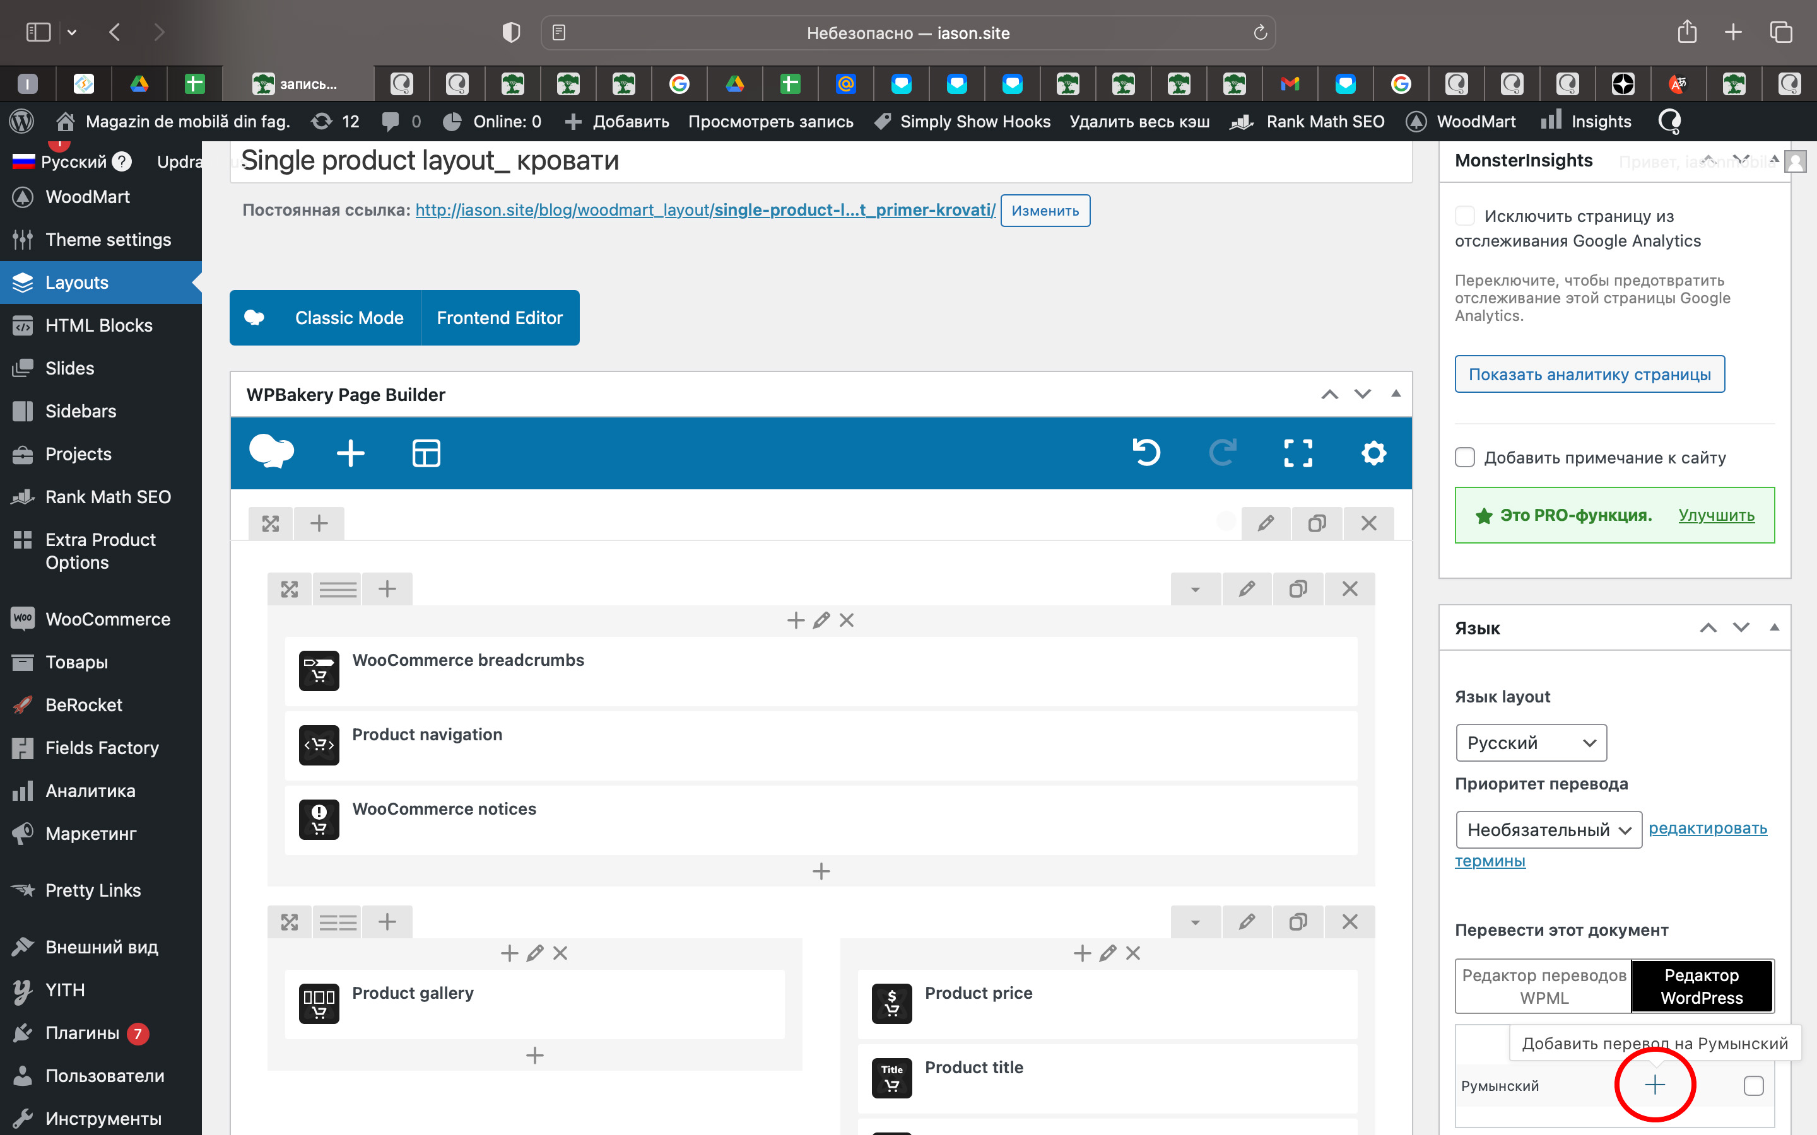Open Плагины menu with updates
The height and width of the screenshot is (1135, 1817).
[x=100, y=1033]
